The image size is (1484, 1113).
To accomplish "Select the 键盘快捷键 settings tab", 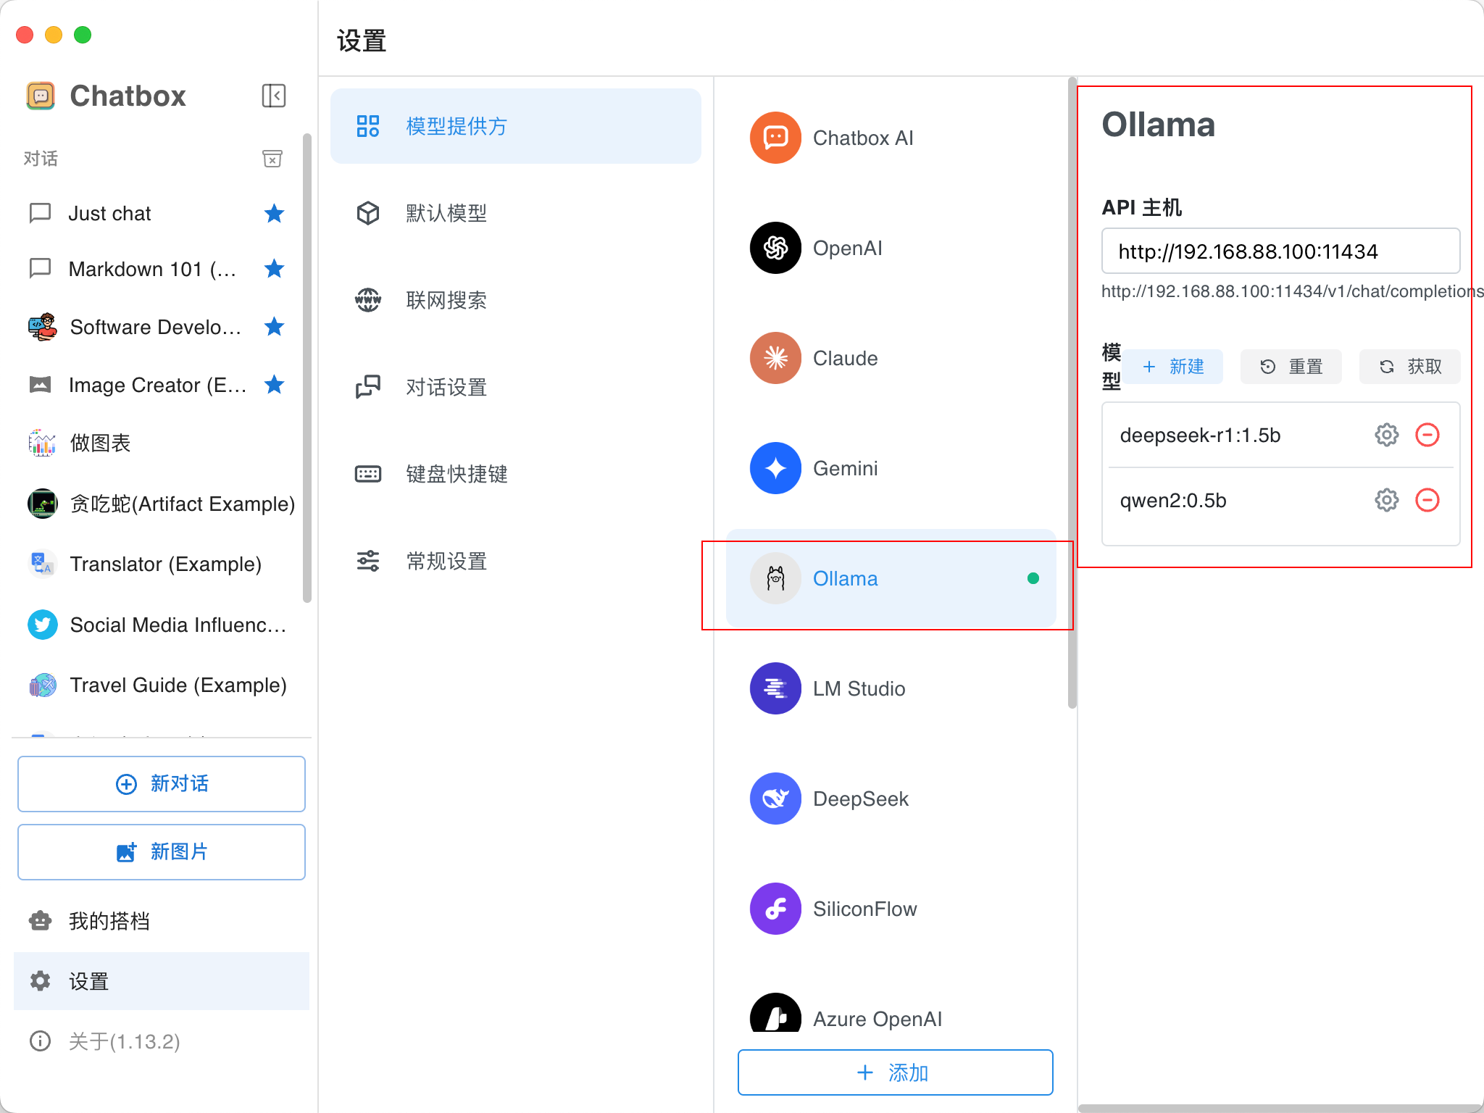I will pos(516,474).
